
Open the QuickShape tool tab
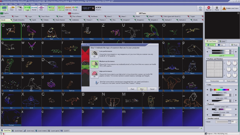(17, 130)
